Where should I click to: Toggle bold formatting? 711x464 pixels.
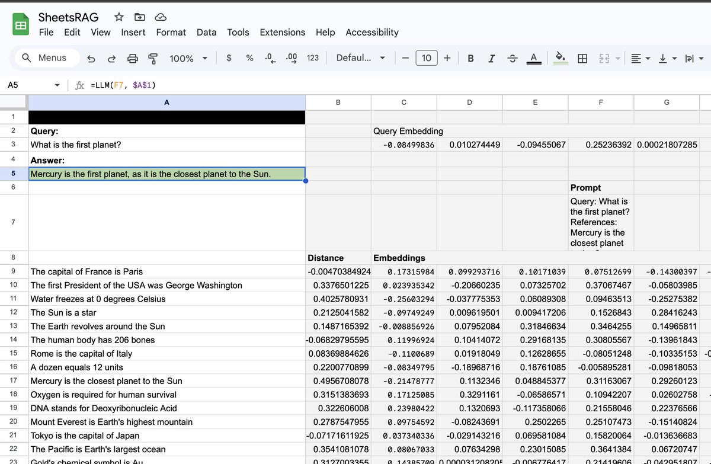click(470, 58)
